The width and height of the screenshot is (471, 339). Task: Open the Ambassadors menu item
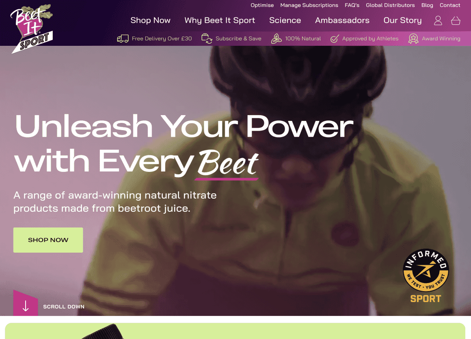click(x=342, y=20)
